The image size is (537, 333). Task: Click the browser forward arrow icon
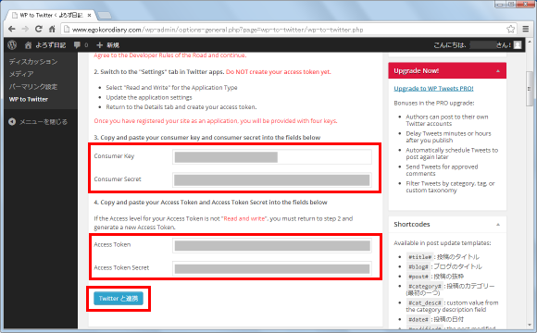tap(25, 29)
